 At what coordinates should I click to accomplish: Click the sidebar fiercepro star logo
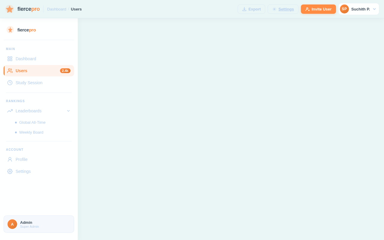pos(10,30)
